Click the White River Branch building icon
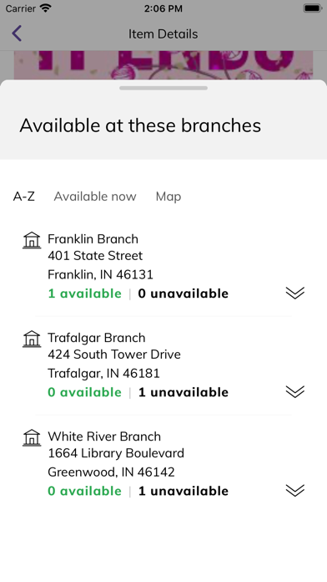 click(x=32, y=437)
